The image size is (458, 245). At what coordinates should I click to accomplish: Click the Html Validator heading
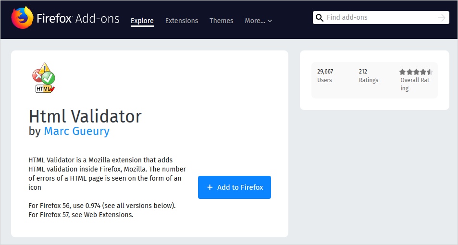[85, 116]
